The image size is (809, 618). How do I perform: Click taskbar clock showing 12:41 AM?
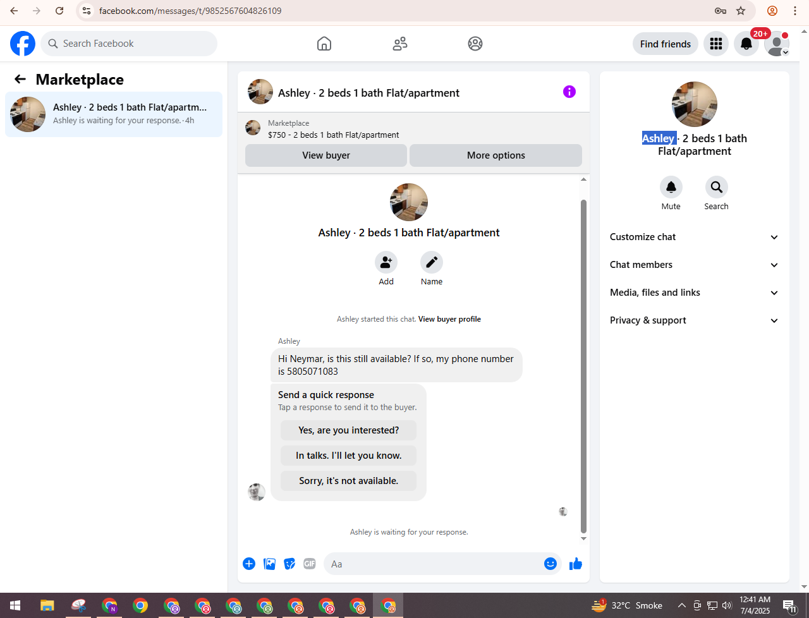click(x=755, y=605)
